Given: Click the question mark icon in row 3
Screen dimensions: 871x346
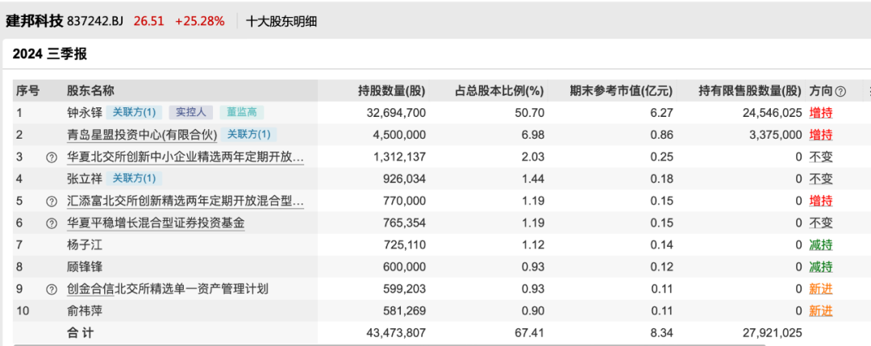Looking at the screenshot, I should (52, 157).
